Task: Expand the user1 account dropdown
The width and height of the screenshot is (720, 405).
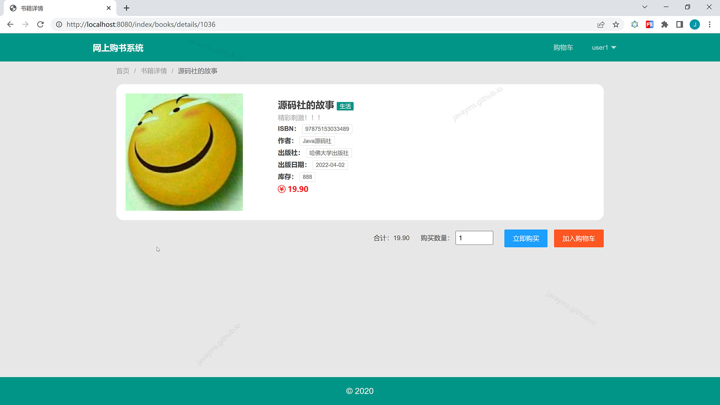Action: (604, 47)
